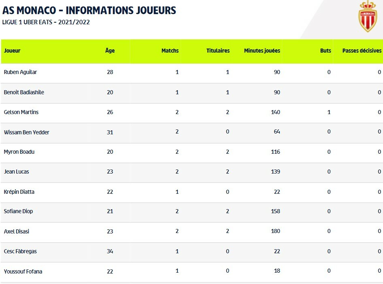Sort table by Joueur column header
The image size is (383, 284).
(12, 51)
